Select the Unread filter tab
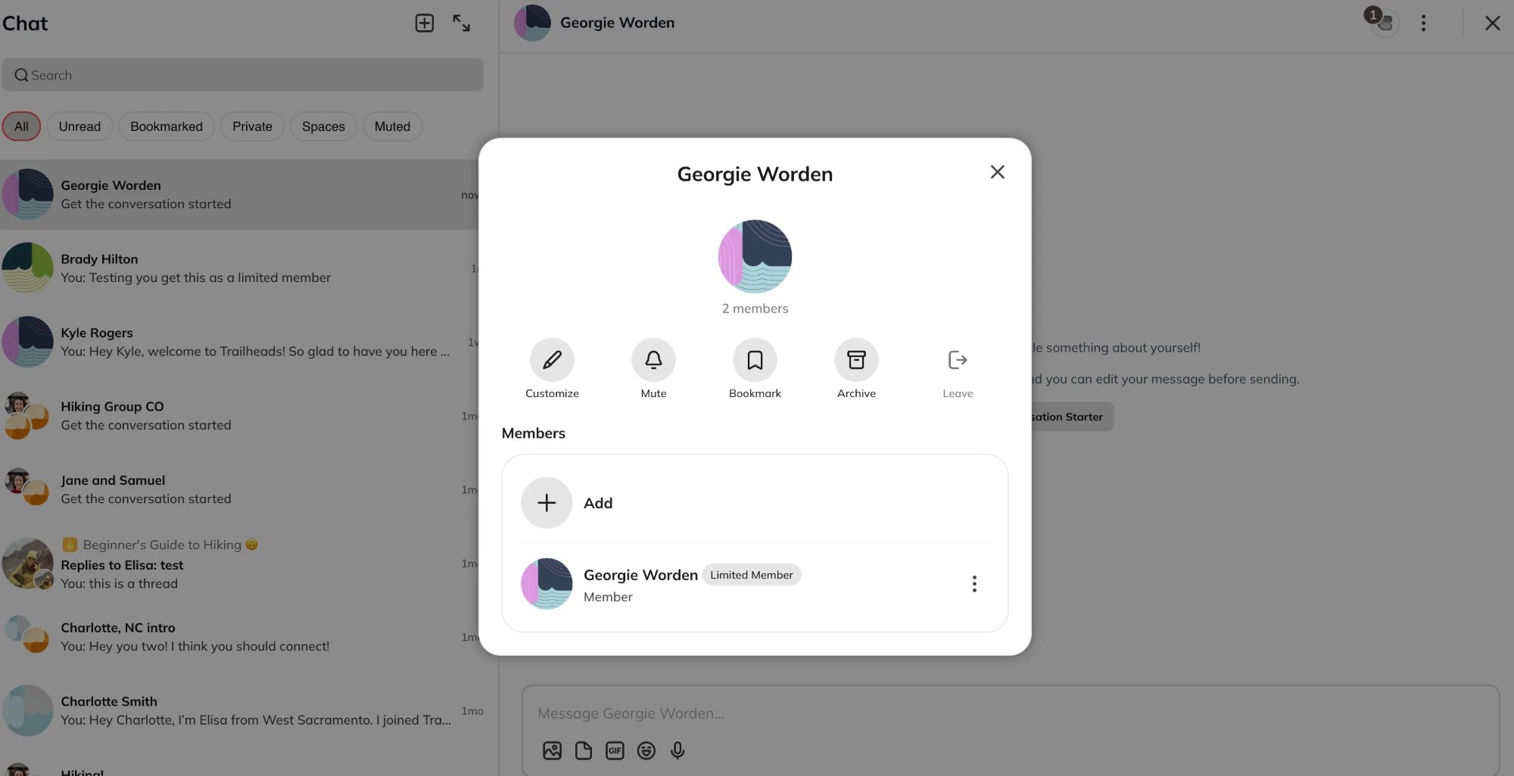 79,126
